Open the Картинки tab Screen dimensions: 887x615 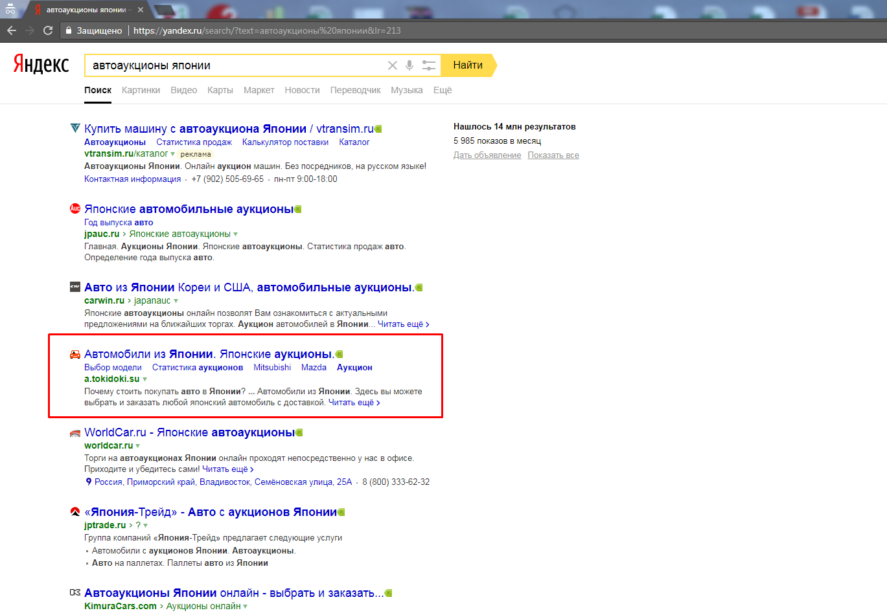141,90
